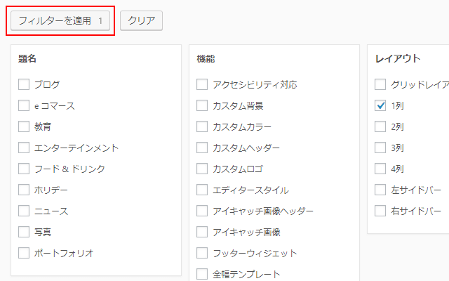Enable the 左サイドバー checkbox
The width and height of the screenshot is (449, 281).
coord(380,190)
